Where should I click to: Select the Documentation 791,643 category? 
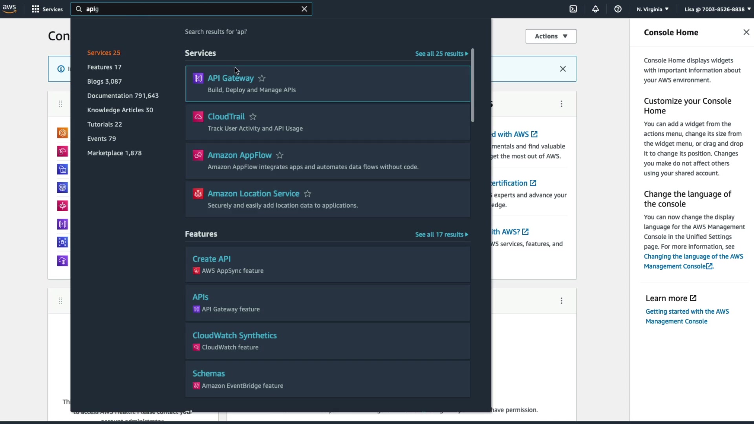tap(123, 96)
